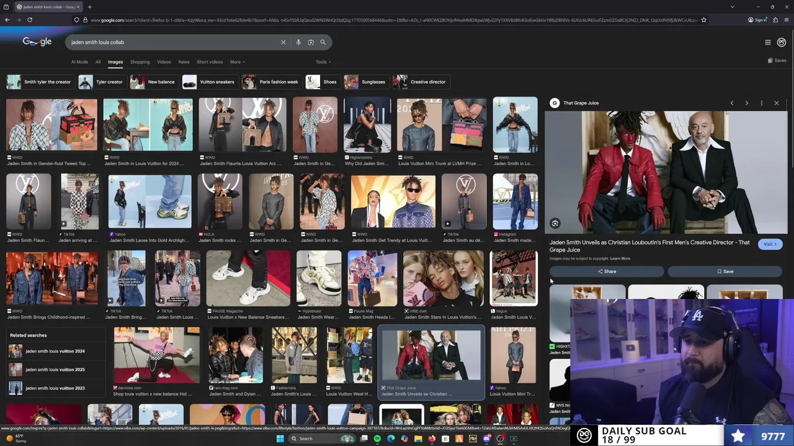Open Discord from the taskbar
The image size is (794, 446).
(x=486, y=439)
